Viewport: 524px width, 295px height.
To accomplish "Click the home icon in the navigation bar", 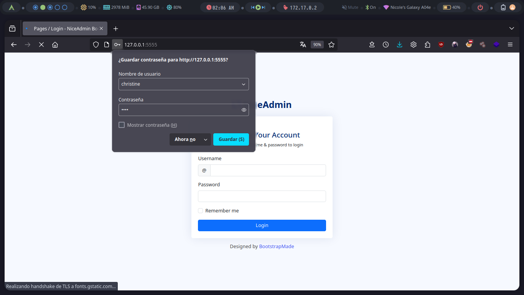I will tap(55, 45).
